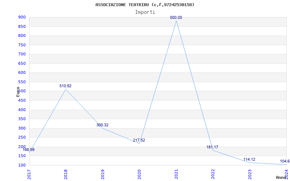Screen dimensions: 290x181
Task: Click the Importi subtitle
Action: click(145, 12)
